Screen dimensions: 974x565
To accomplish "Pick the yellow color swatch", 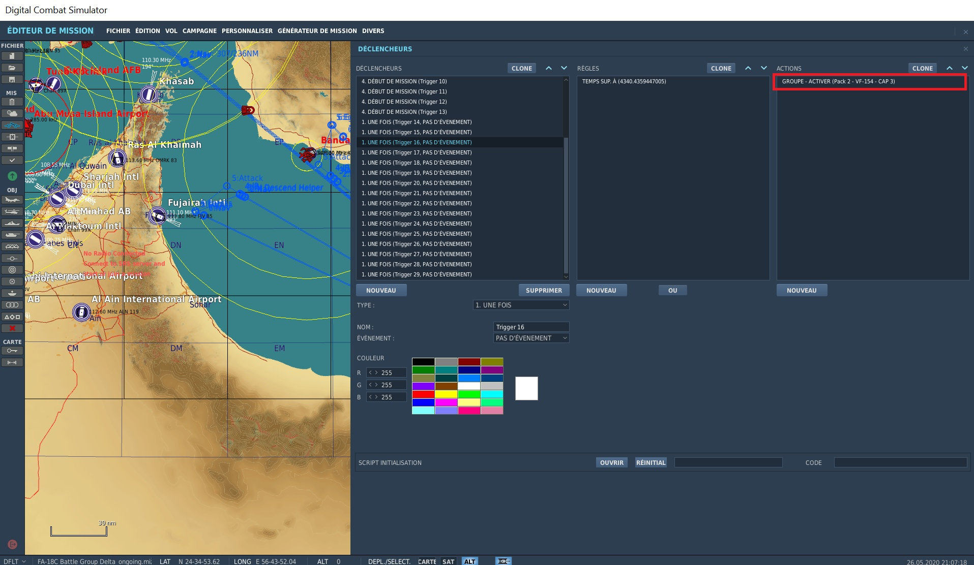I will pos(446,394).
